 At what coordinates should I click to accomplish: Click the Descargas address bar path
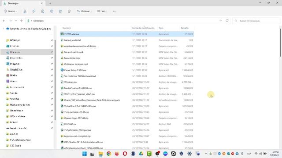click(38, 21)
